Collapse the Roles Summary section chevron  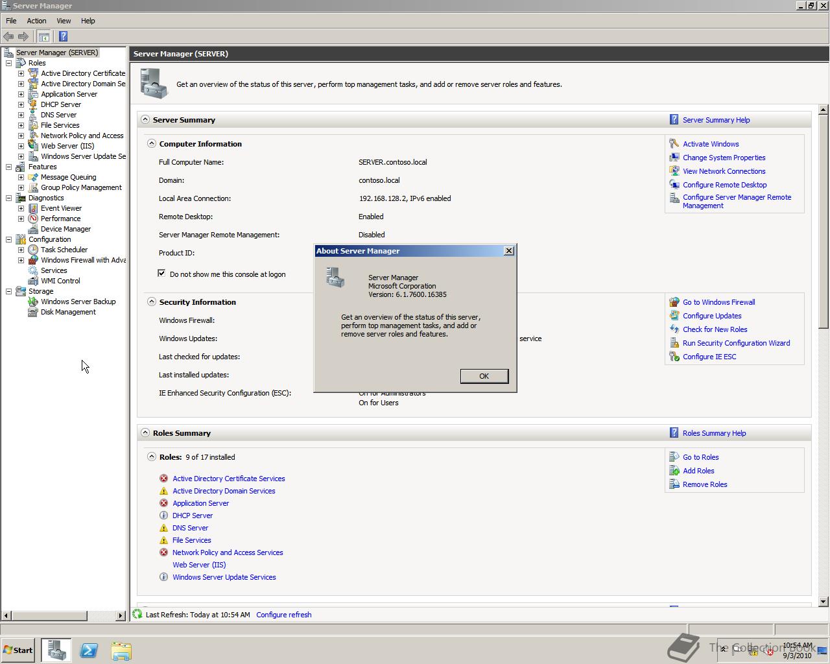click(x=145, y=433)
